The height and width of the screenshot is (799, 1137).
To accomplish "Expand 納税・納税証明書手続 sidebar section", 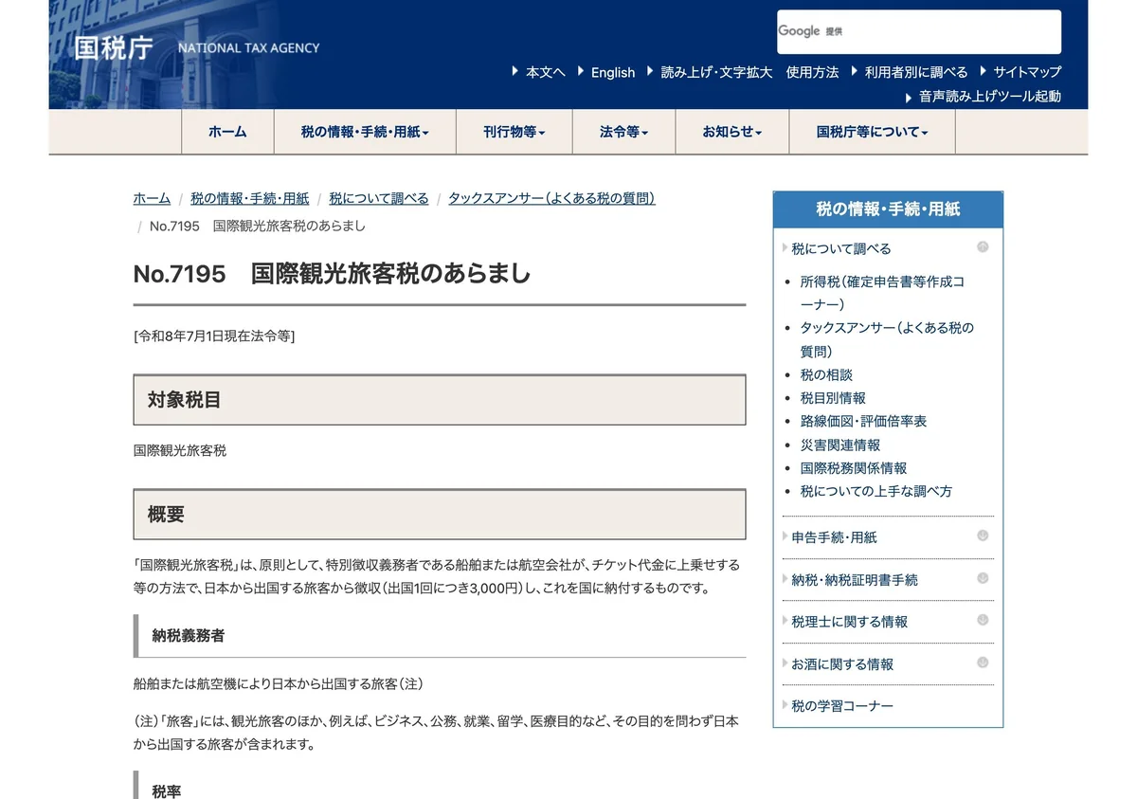I will coord(855,580).
